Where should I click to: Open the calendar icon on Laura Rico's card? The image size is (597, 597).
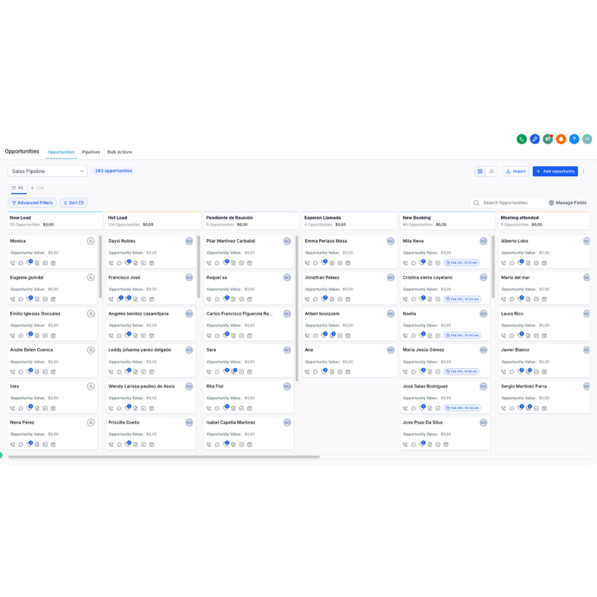click(544, 336)
